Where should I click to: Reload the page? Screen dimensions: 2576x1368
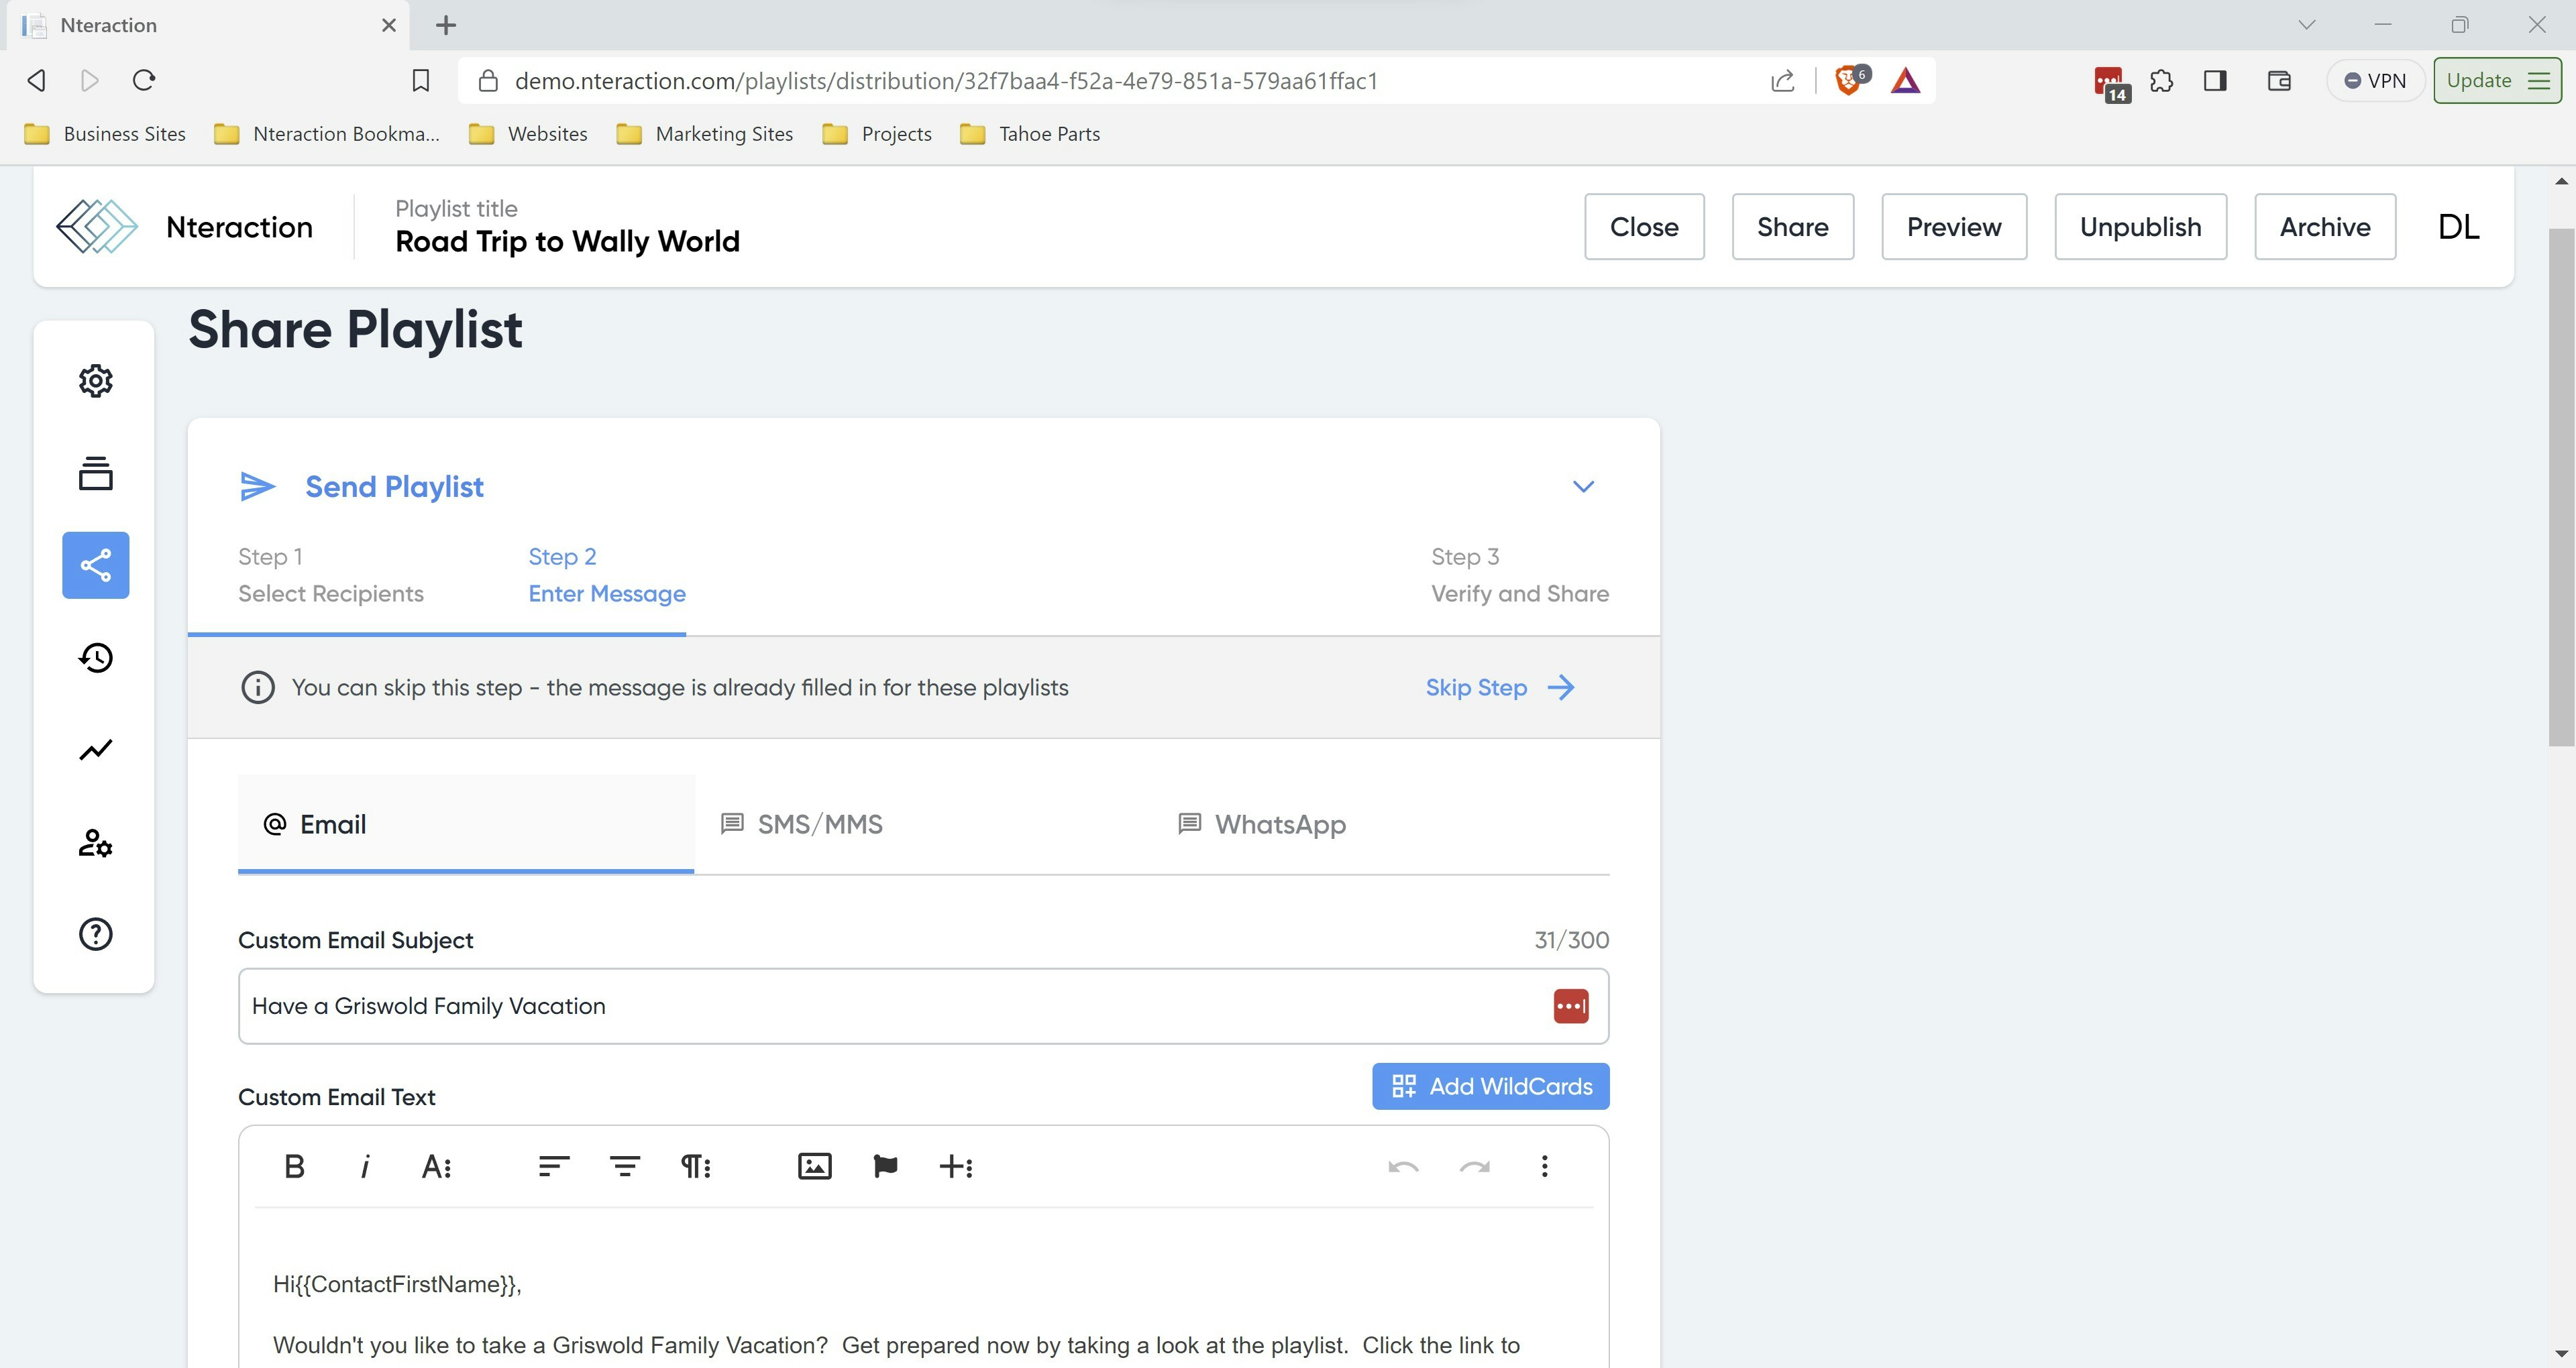point(144,80)
